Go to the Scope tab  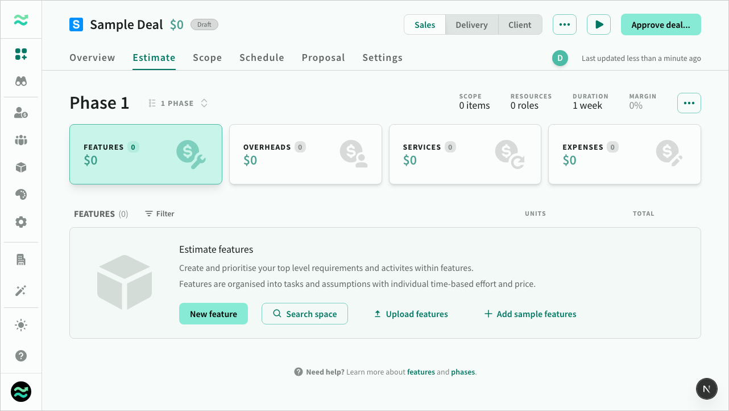[207, 57]
